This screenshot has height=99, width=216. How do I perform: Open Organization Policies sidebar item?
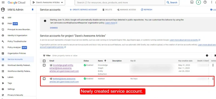pos(17,53)
